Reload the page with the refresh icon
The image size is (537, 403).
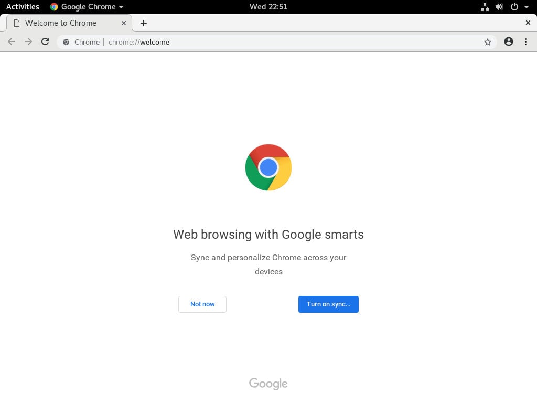[x=45, y=42]
